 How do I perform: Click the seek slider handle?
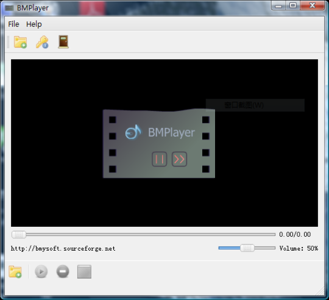tap(19, 235)
